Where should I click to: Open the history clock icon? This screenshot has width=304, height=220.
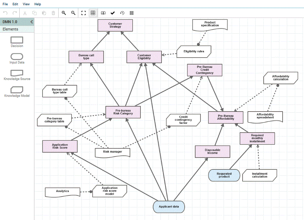[x=122, y=13]
